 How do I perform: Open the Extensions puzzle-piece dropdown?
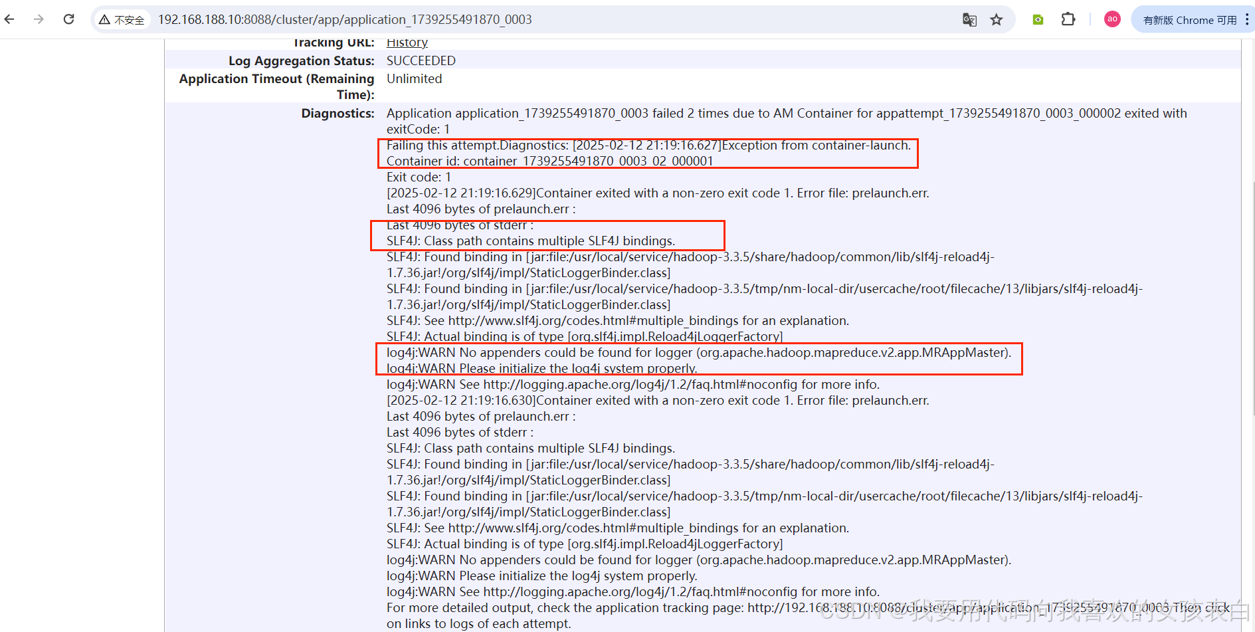tap(1068, 19)
